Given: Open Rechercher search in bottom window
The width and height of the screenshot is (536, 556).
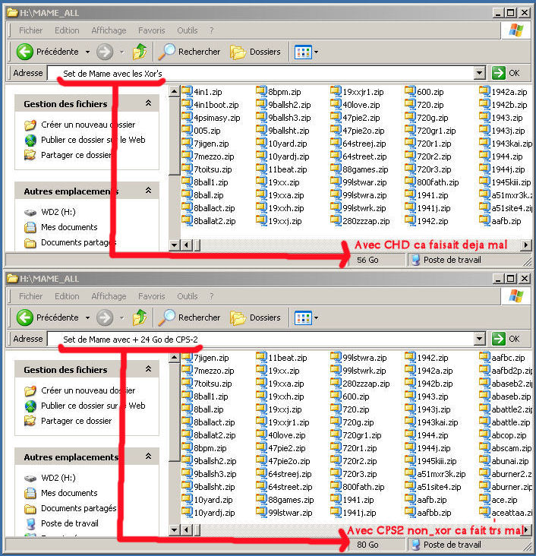Looking at the screenshot, I should coord(189,317).
